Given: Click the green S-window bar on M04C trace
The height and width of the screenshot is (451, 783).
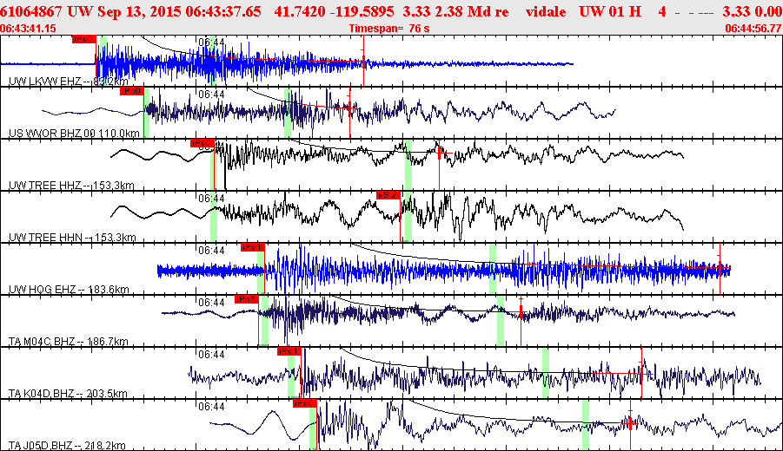Looking at the screenshot, I should coord(501,321).
